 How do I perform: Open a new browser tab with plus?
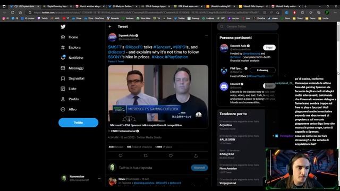click(x=305, y=6)
